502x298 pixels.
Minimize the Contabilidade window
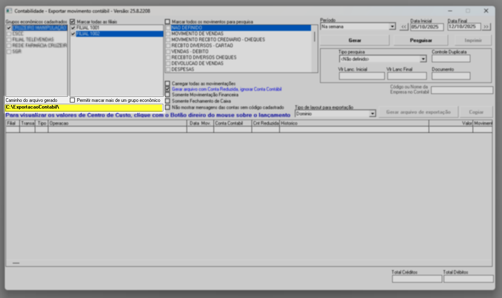(x=450, y=11)
